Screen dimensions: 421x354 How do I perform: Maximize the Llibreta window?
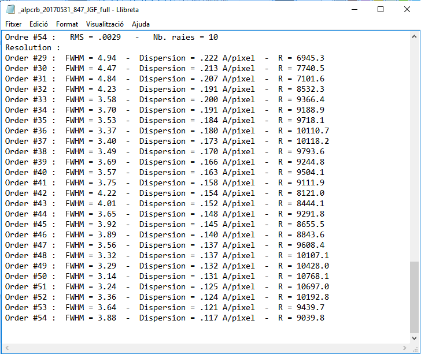tap(380, 10)
